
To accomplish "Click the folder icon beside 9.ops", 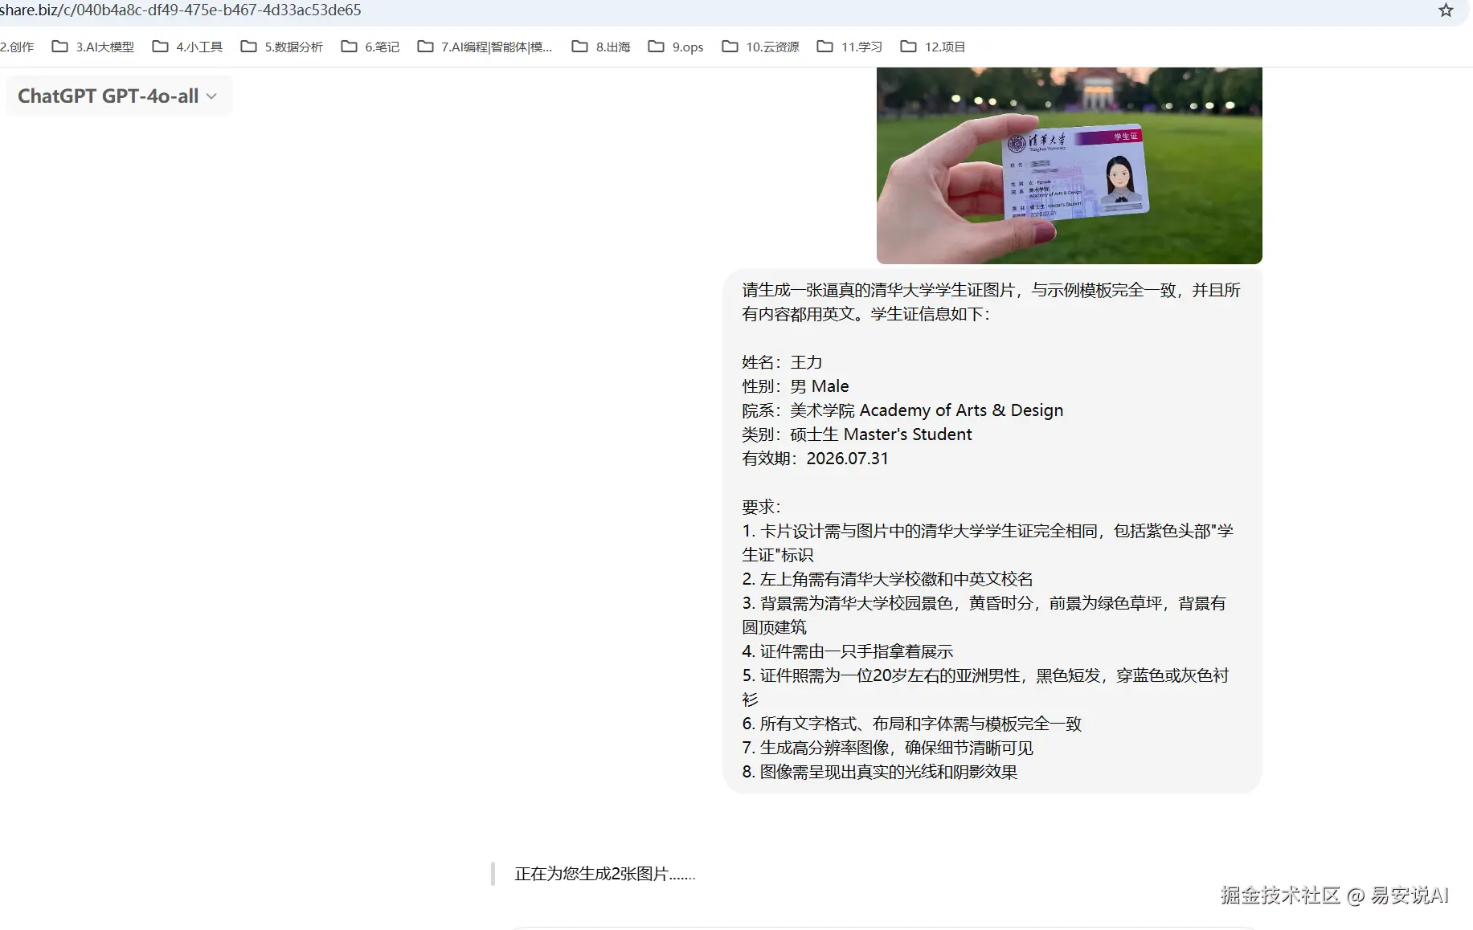I will pos(656,47).
